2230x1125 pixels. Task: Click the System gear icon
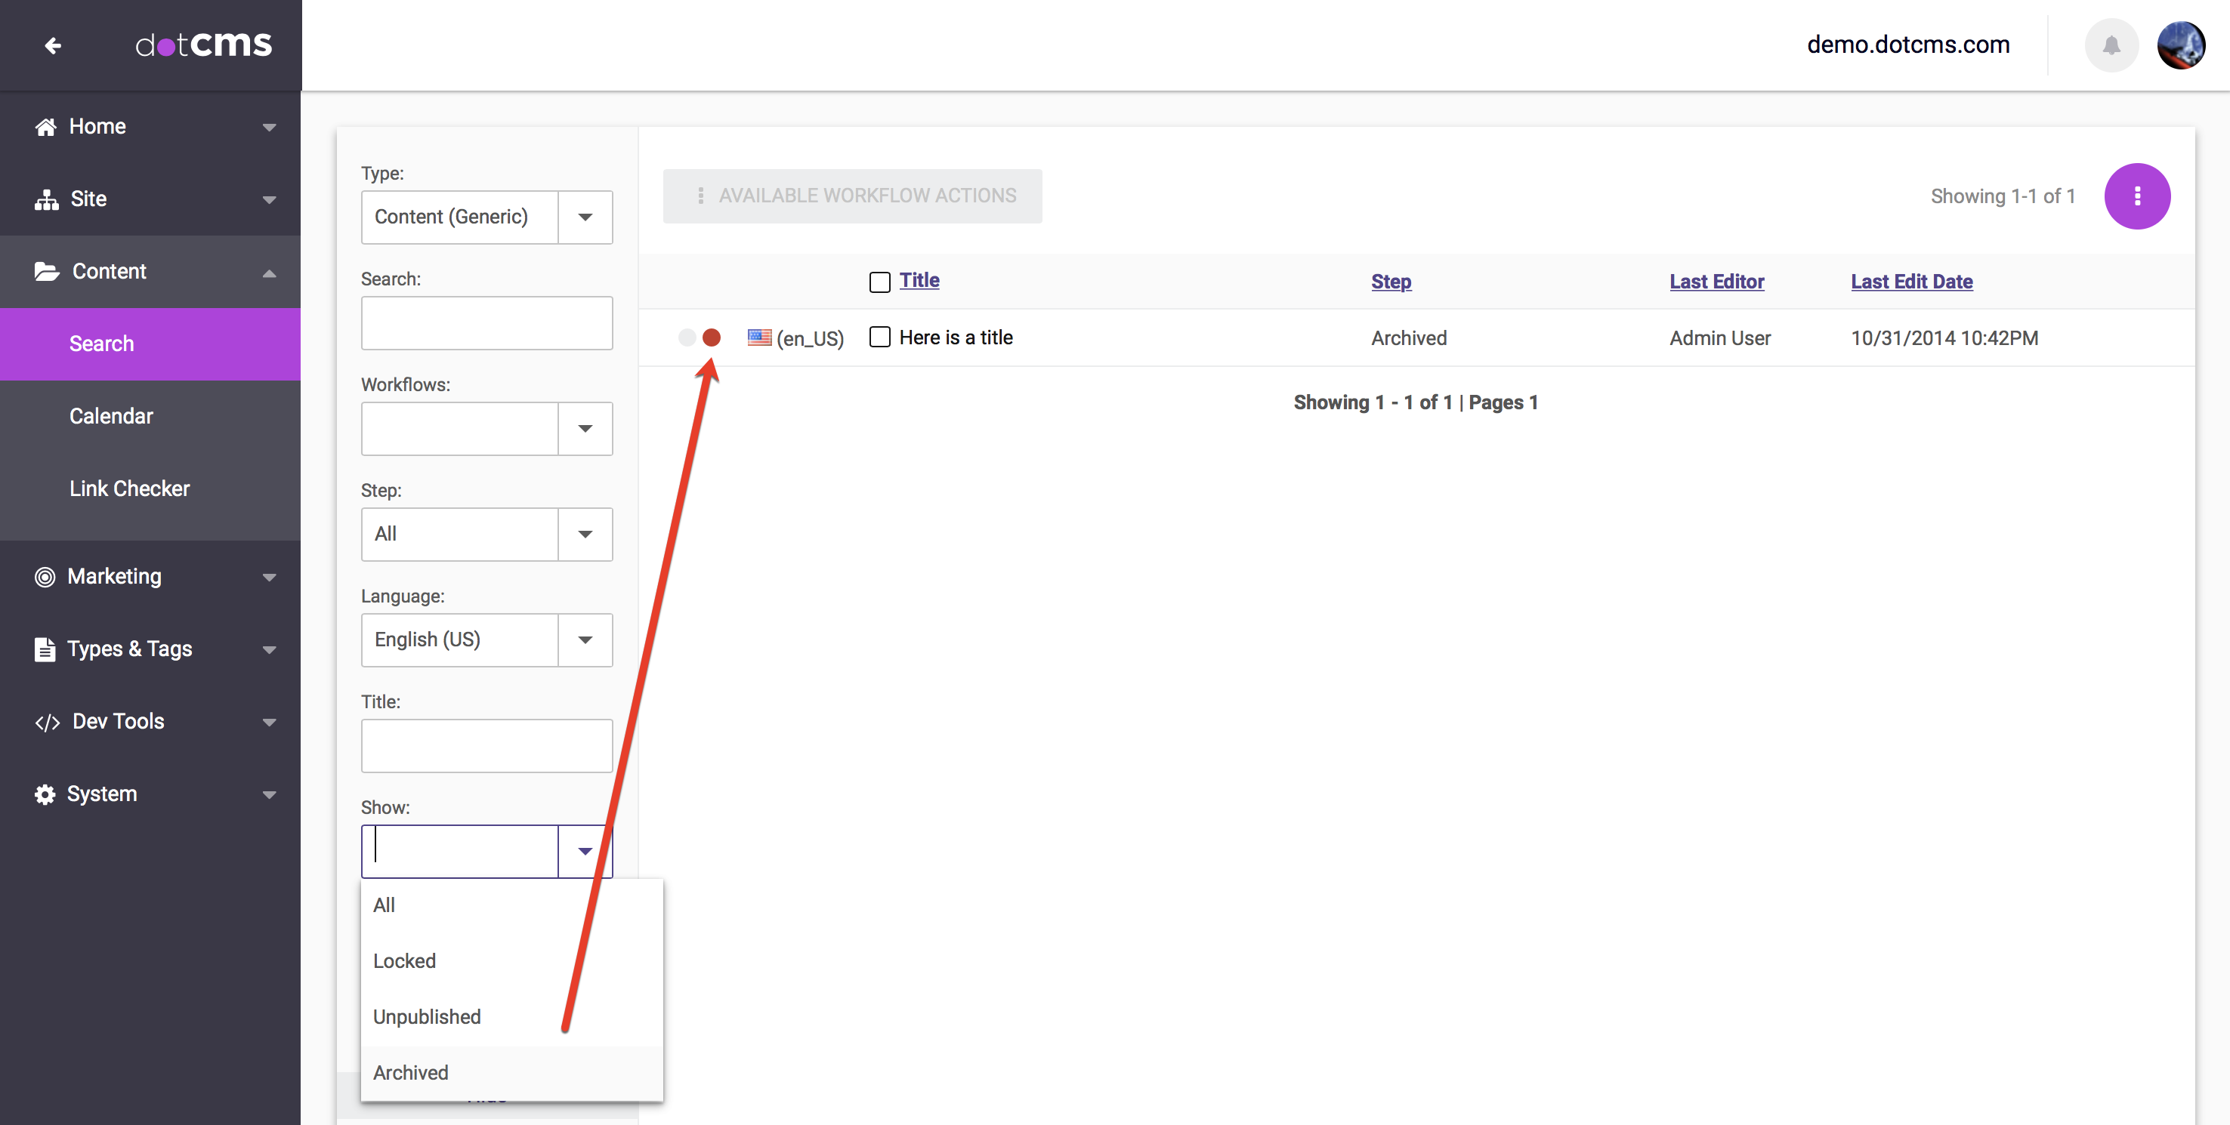45,794
